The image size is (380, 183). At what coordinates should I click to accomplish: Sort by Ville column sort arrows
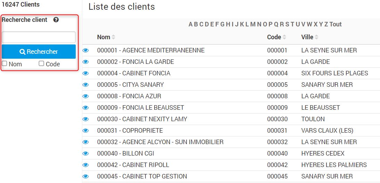point(317,37)
